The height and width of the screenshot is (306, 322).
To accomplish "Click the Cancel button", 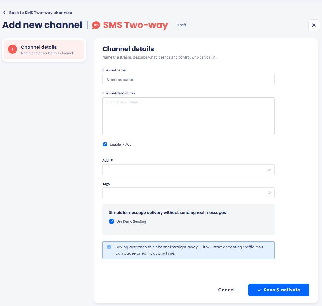I will click(x=226, y=290).
